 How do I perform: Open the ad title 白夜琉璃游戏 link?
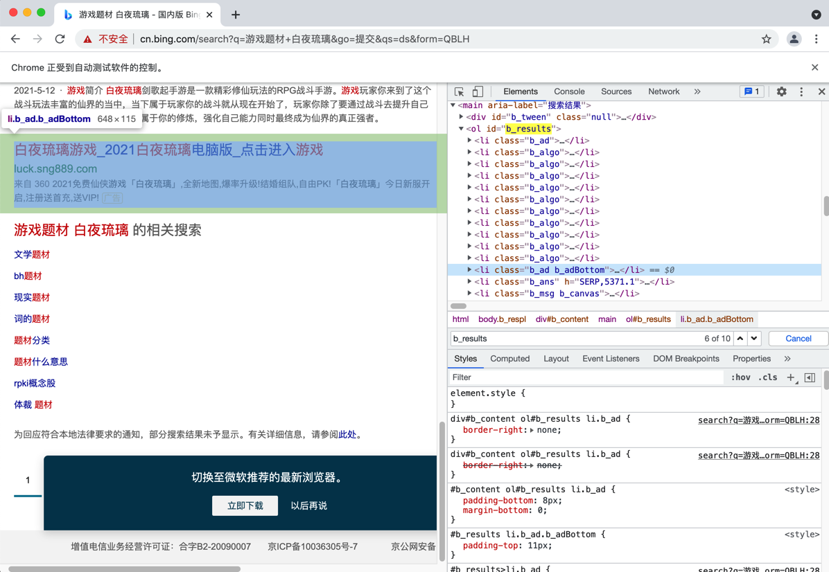coord(168,150)
